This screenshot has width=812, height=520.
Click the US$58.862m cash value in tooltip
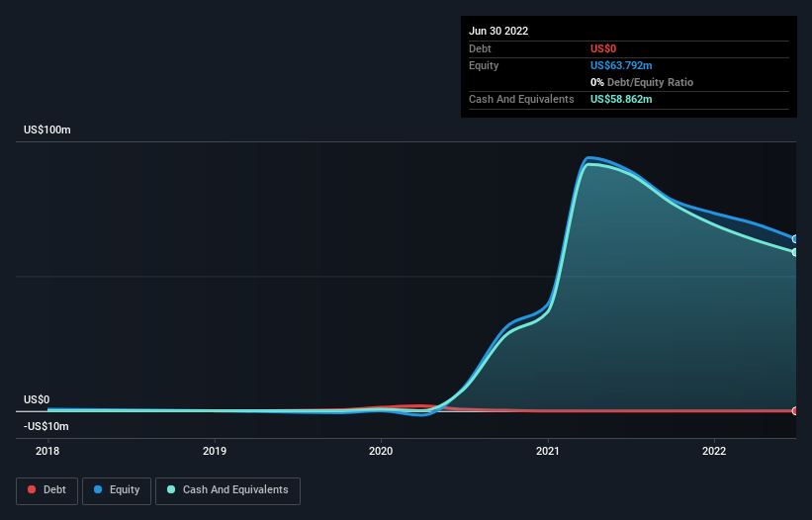621,99
